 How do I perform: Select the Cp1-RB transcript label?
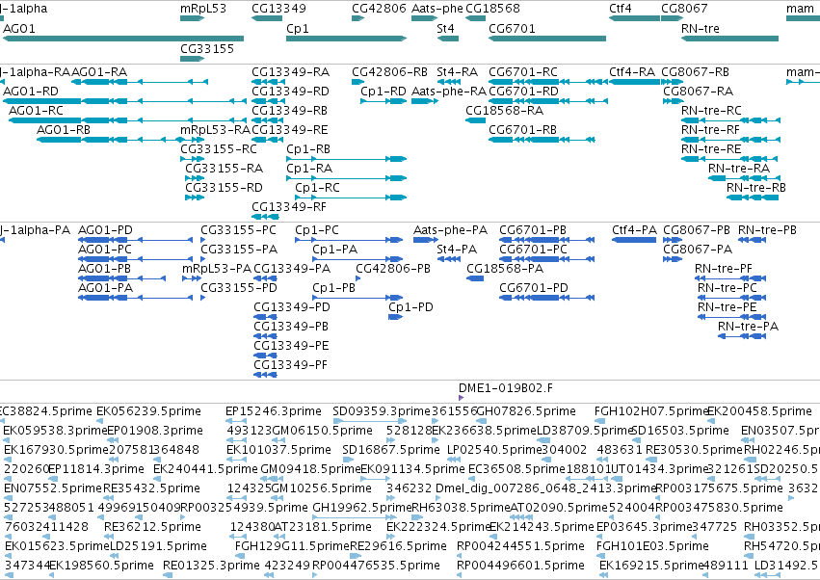click(308, 149)
